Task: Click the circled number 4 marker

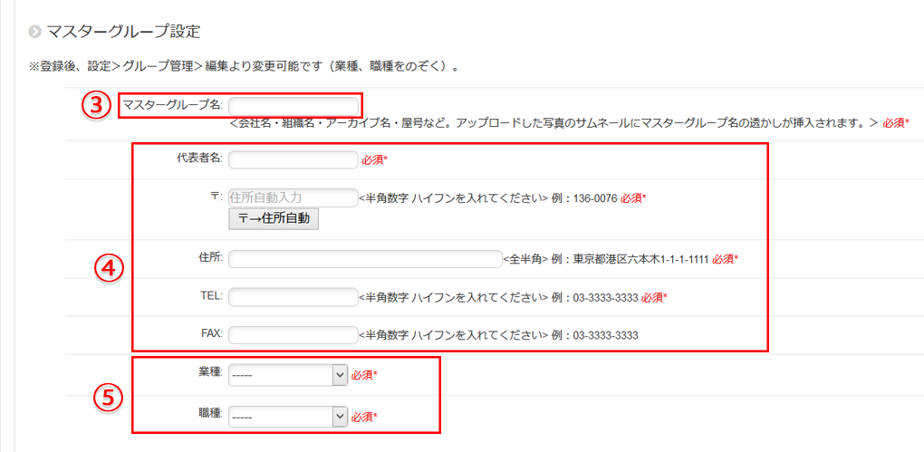Action: (x=110, y=268)
